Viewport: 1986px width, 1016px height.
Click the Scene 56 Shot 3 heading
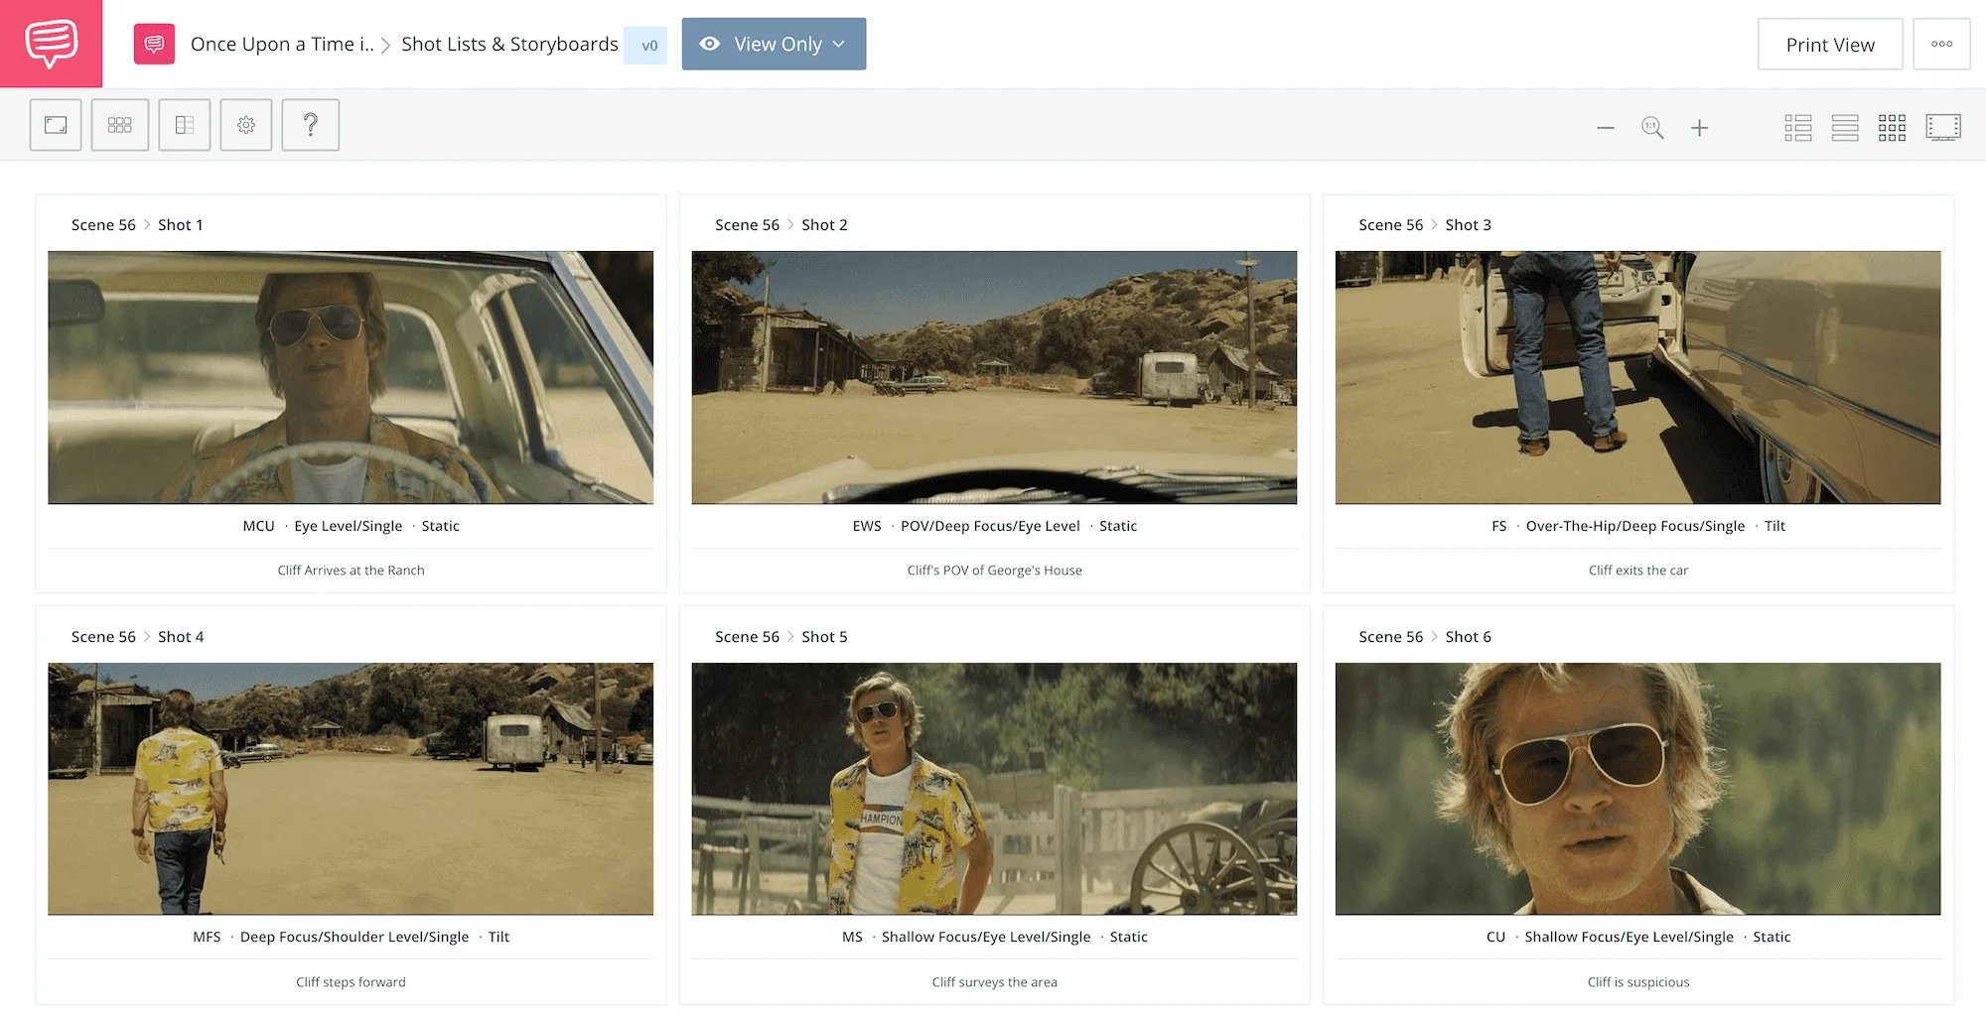(1425, 225)
